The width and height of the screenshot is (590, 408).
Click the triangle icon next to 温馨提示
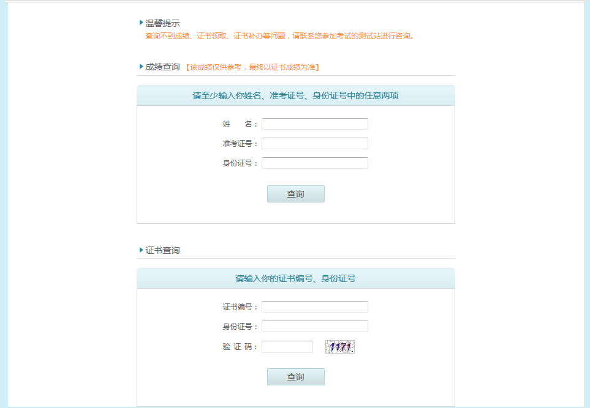tap(141, 23)
